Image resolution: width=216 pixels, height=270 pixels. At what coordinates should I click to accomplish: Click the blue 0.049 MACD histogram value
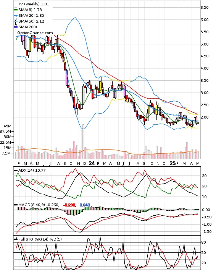click(x=85, y=205)
